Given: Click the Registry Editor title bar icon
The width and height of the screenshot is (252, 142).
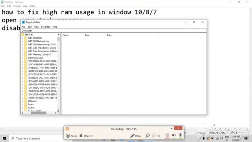Looking at the screenshot, I should click(24, 22).
